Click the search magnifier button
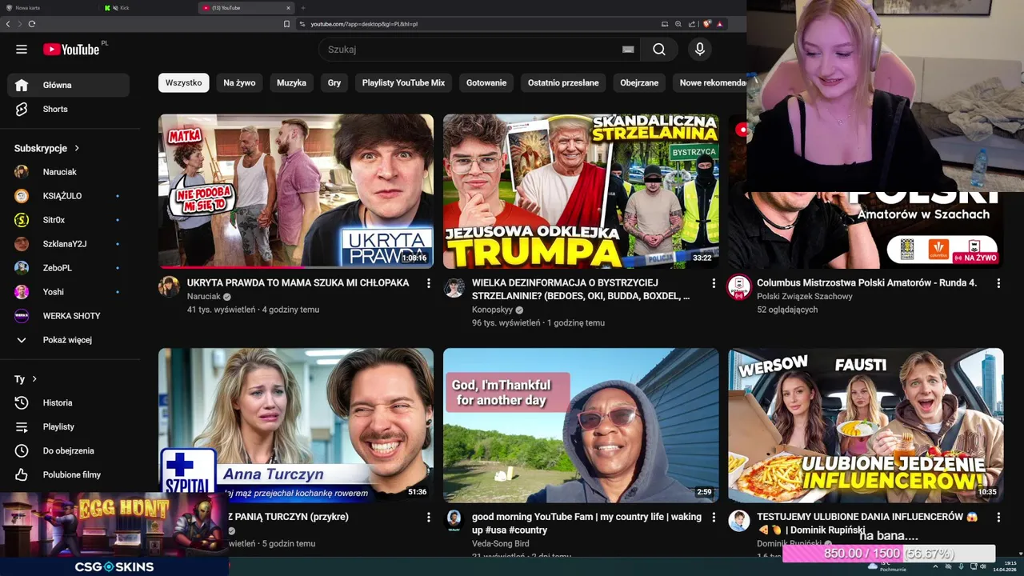The height and width of the screenshot is (576, 1024). [x=658, y=50]
